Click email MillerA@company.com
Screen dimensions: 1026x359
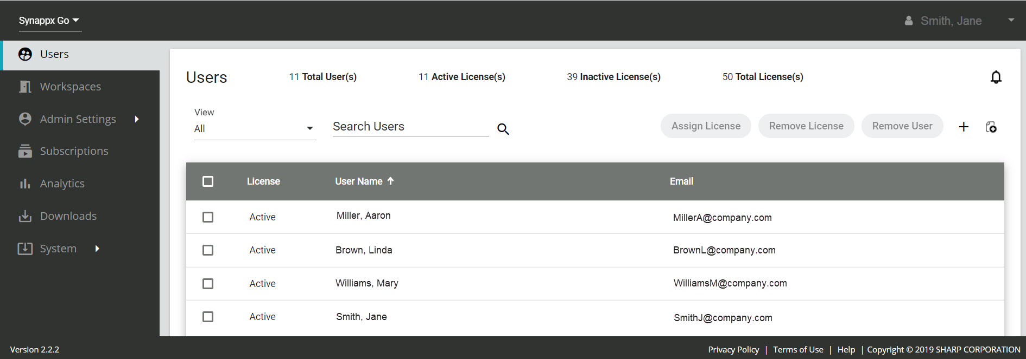coord(722,218)
